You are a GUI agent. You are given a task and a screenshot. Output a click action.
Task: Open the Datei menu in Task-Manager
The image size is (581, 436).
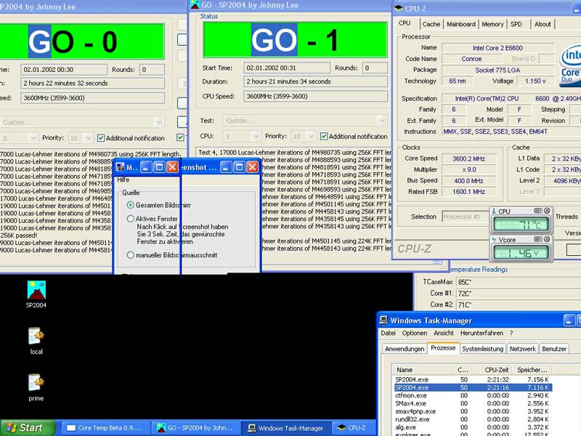pyautogui.click(x=388, y=333)
